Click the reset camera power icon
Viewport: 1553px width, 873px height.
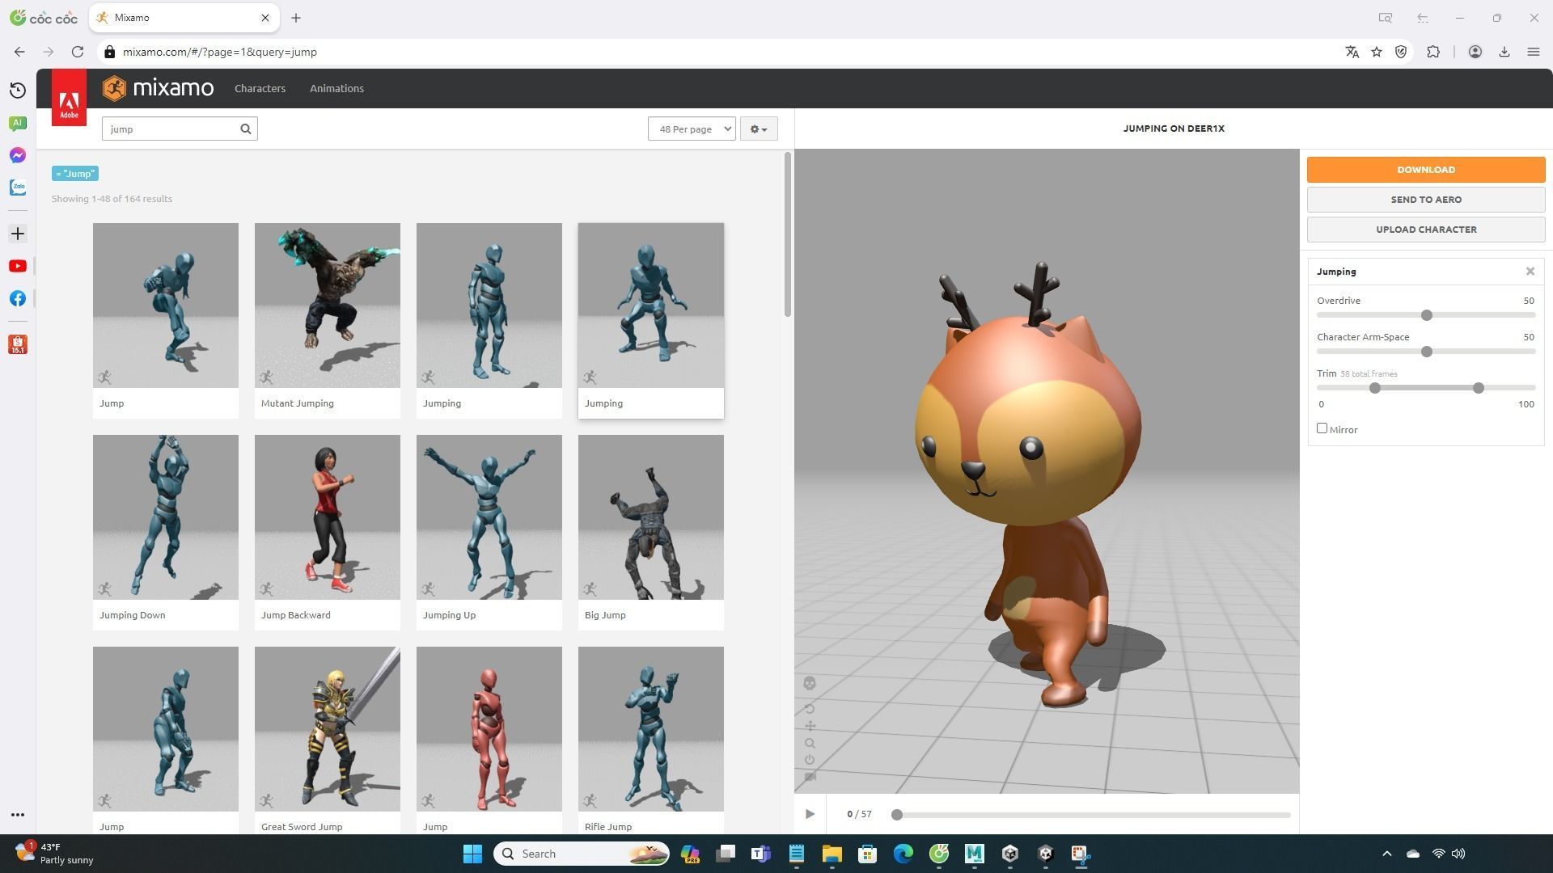810,760
